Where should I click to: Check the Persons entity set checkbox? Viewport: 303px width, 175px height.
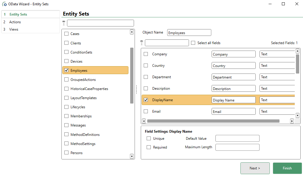(x=66, y=153)
